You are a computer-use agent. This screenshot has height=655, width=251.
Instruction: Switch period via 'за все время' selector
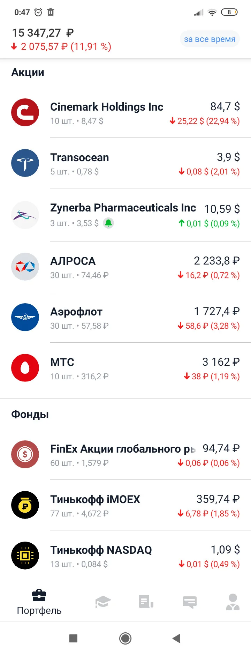pos(210,39)
